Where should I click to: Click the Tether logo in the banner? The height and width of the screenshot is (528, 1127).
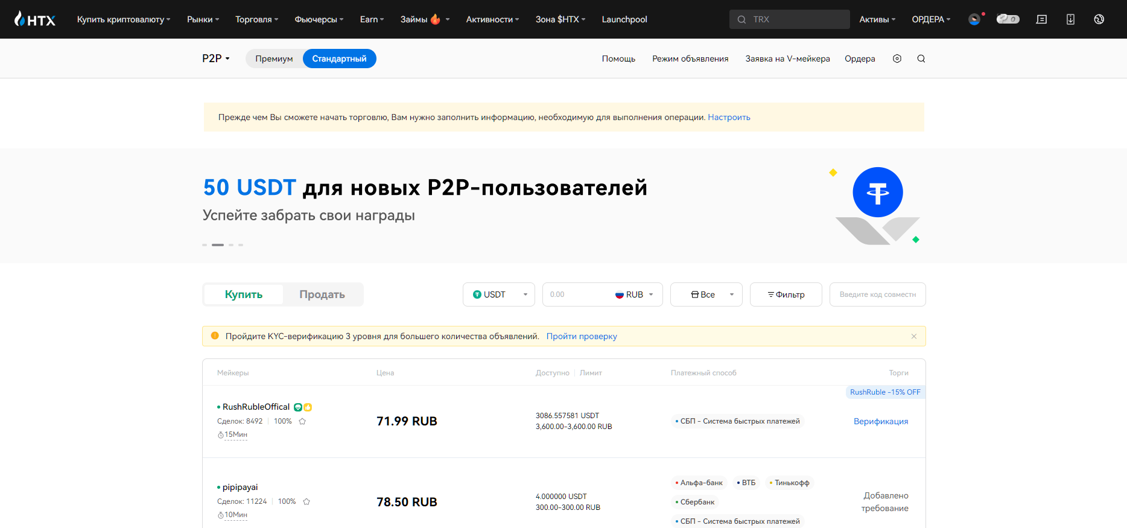(878, 192)
